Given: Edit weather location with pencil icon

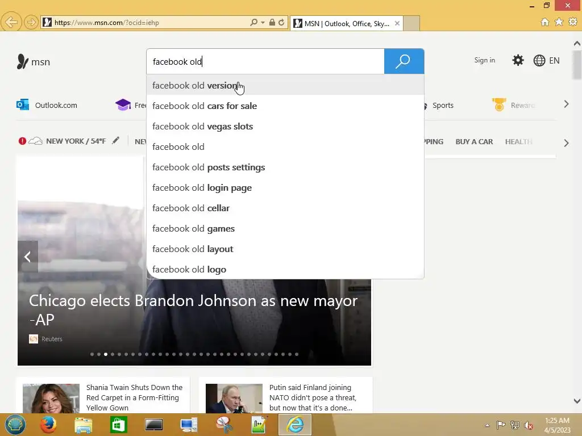Looking at the screenshot, I should (116, 141).
